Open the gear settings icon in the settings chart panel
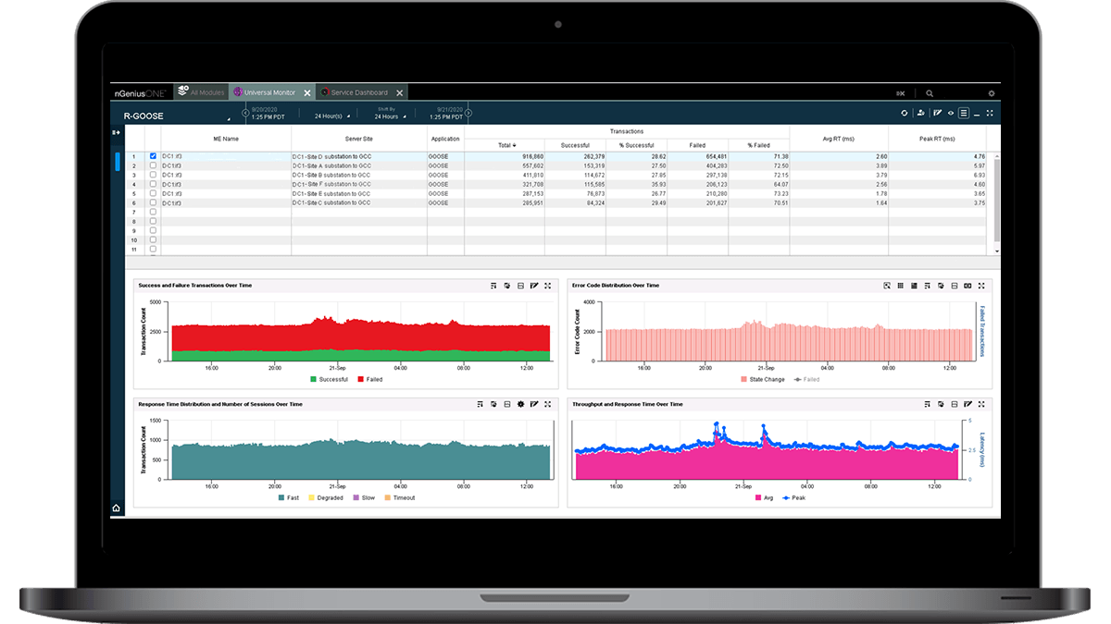Screen dimensions: 1111x624 tap(520, 403)
